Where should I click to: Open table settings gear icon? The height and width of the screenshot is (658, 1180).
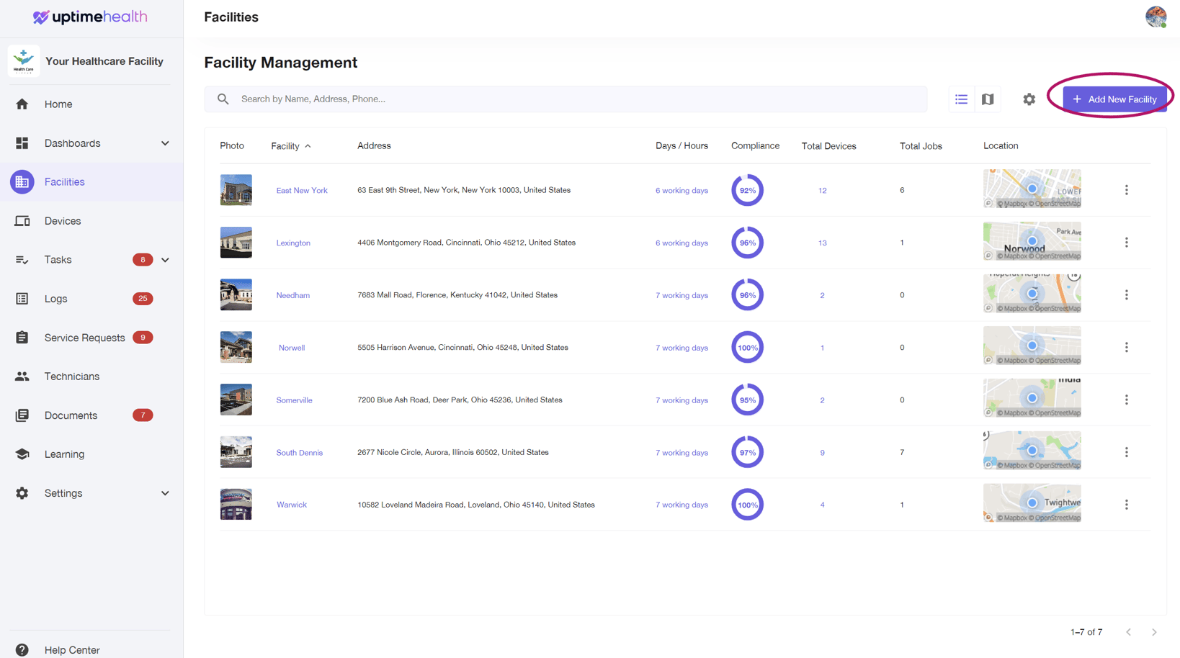click(1029, 99)
